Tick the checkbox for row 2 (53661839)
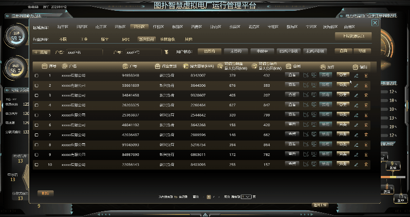The height and width of the screenshot is (217, 410). 36,86
